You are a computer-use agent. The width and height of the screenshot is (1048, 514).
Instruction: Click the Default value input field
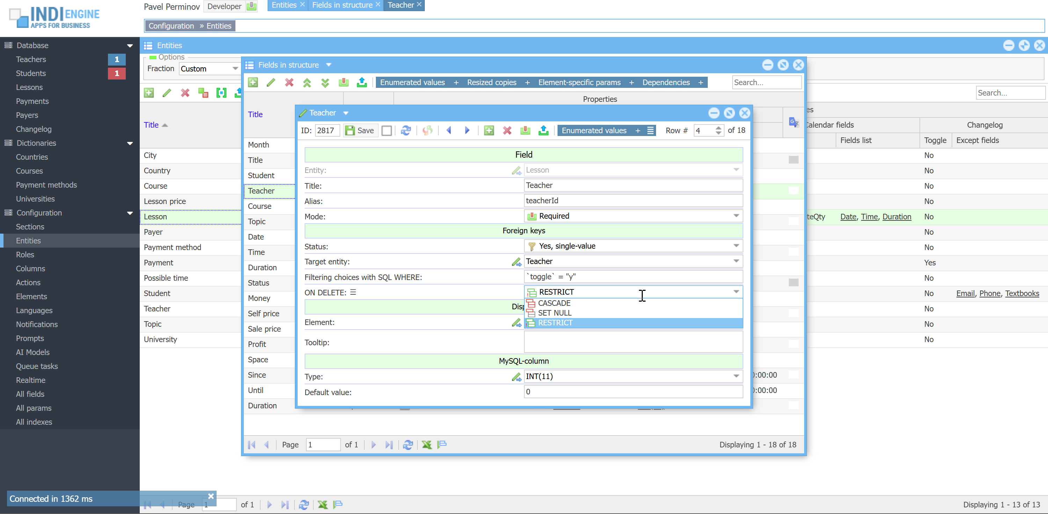point(633,392)
